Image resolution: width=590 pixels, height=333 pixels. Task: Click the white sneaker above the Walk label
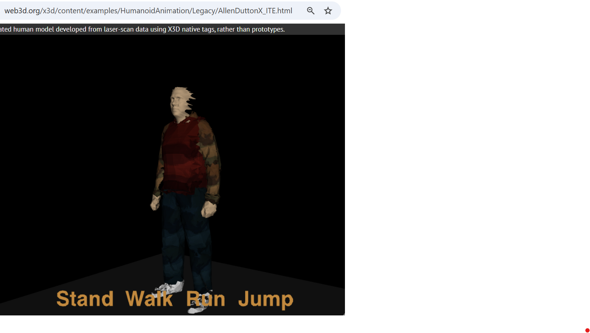[171, 287]
